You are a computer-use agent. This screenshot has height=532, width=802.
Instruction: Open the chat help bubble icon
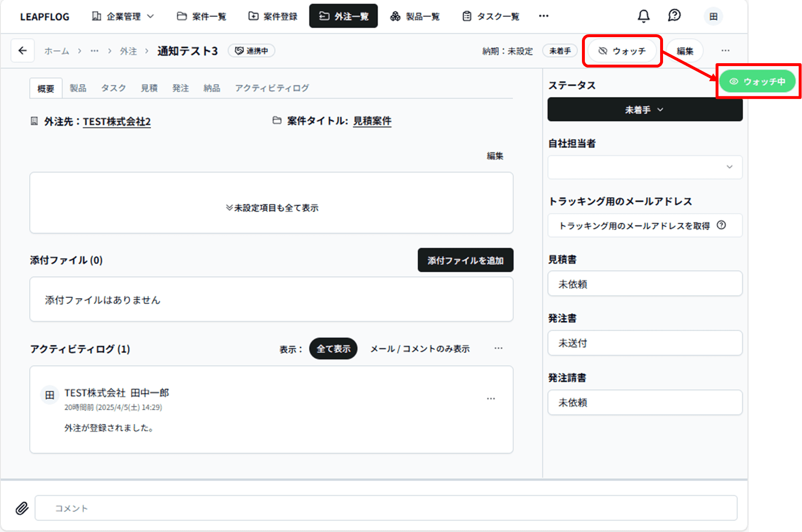[674, 16]
